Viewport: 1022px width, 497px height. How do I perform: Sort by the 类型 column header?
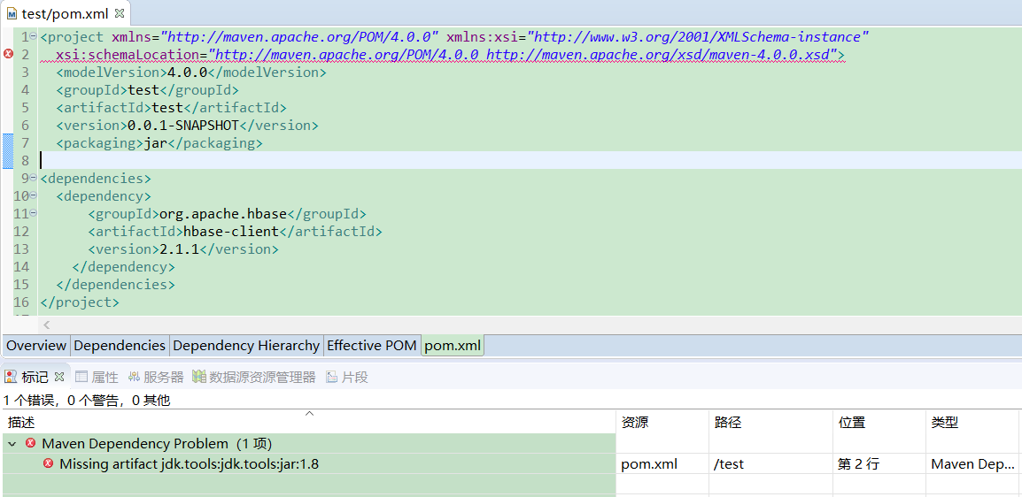(x=972, y=422)
